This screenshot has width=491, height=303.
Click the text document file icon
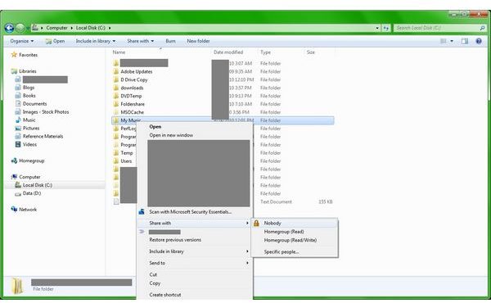click(x=116, y=201)
